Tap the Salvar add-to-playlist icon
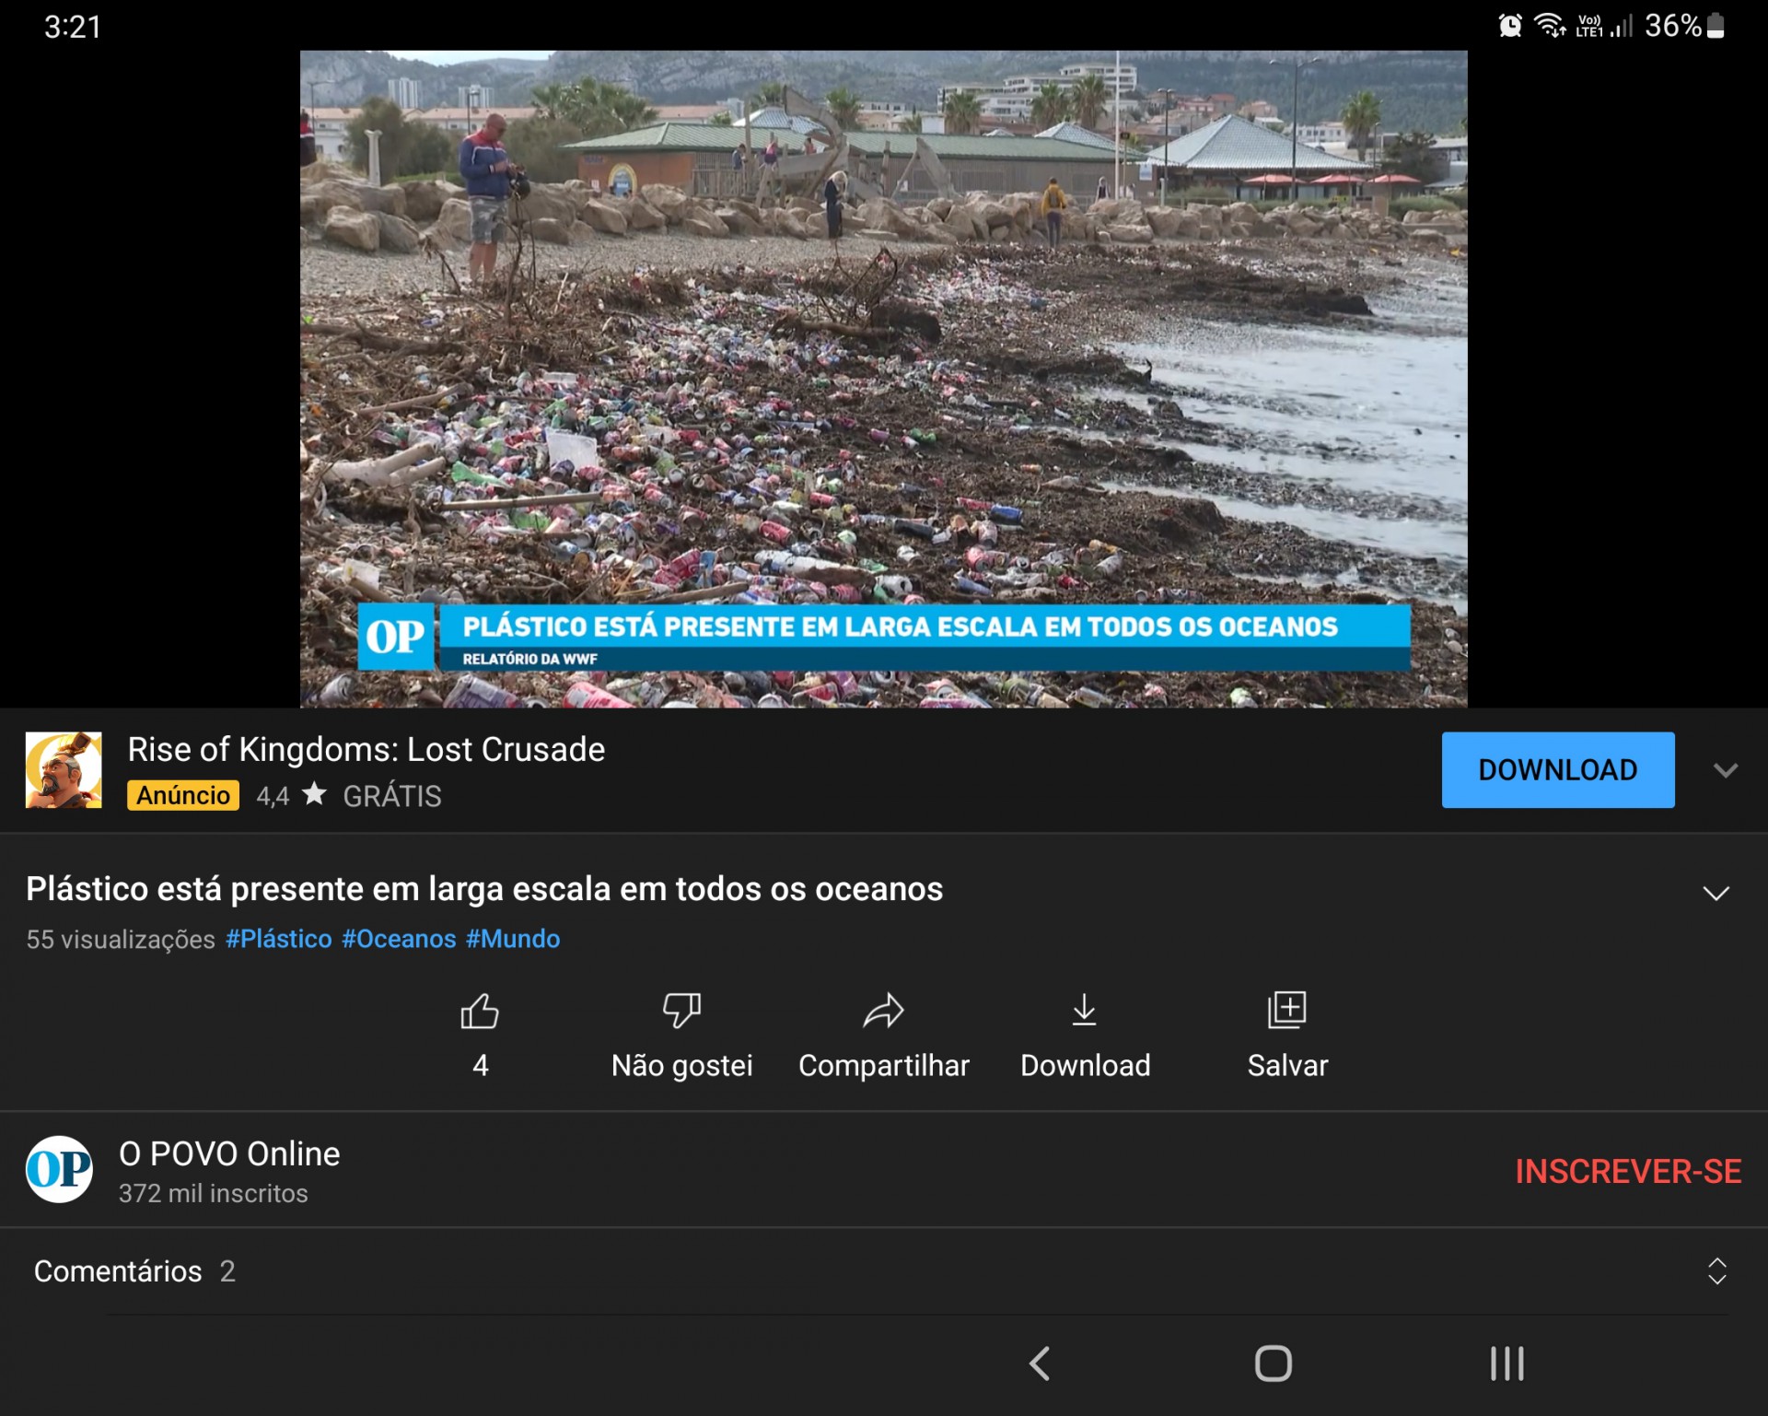Viewport: 1768px width, 1416px height. (x=1286, y=1011)
